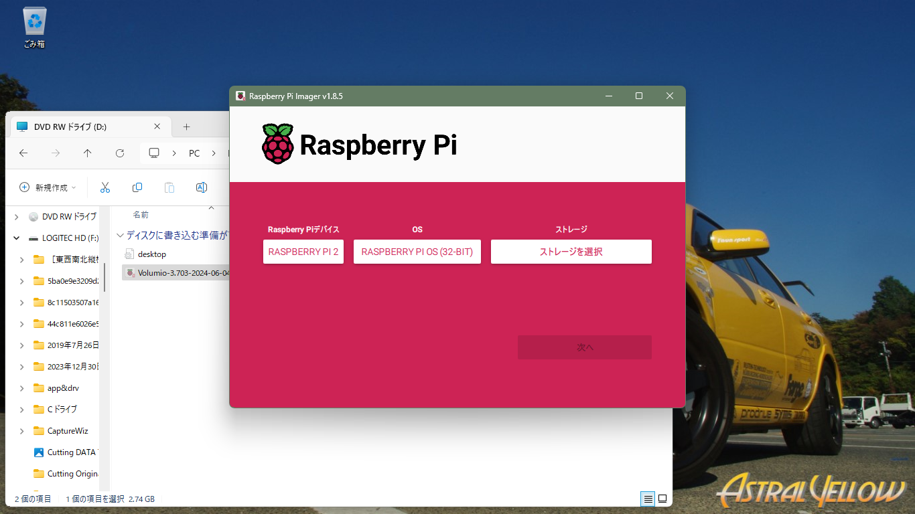Select the app&drv folder in tree
The width and height of the screenshot is (915, 514).
click(63, 388)
